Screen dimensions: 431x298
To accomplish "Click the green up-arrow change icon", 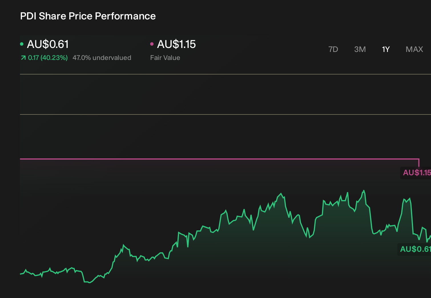I will [x=23, y=58].
